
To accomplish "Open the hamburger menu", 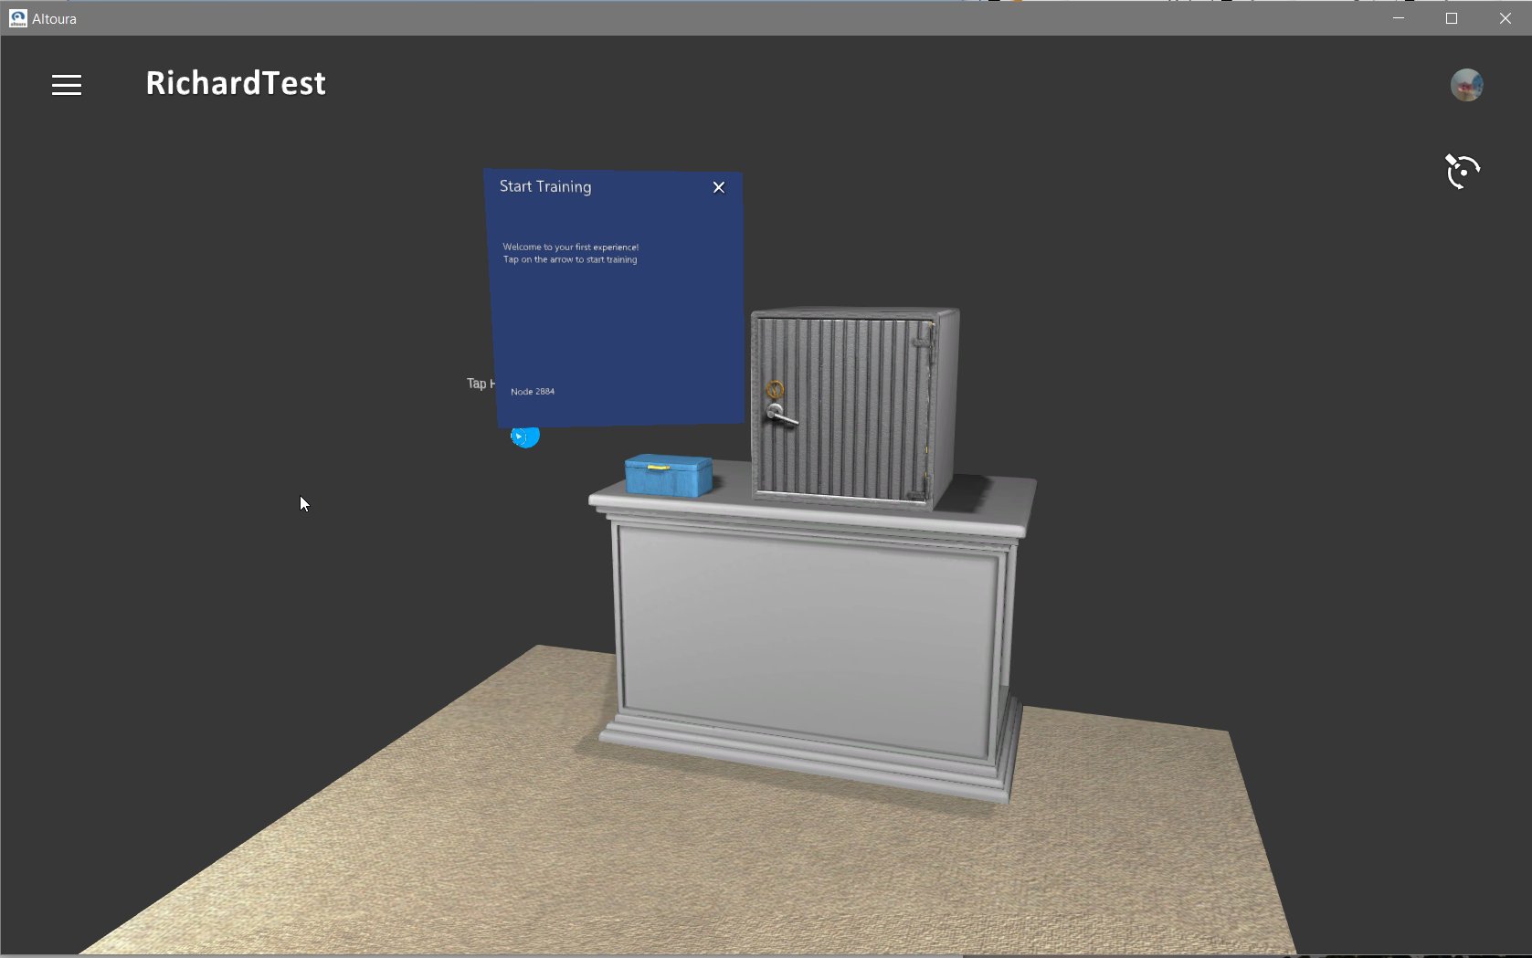I will pos(67,85).
